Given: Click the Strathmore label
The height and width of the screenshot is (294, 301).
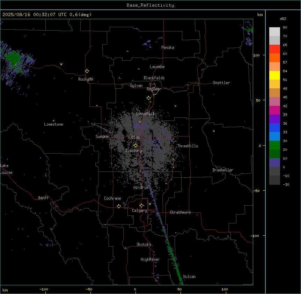Looking at the screenshot, I should click(x=180, y=212).
